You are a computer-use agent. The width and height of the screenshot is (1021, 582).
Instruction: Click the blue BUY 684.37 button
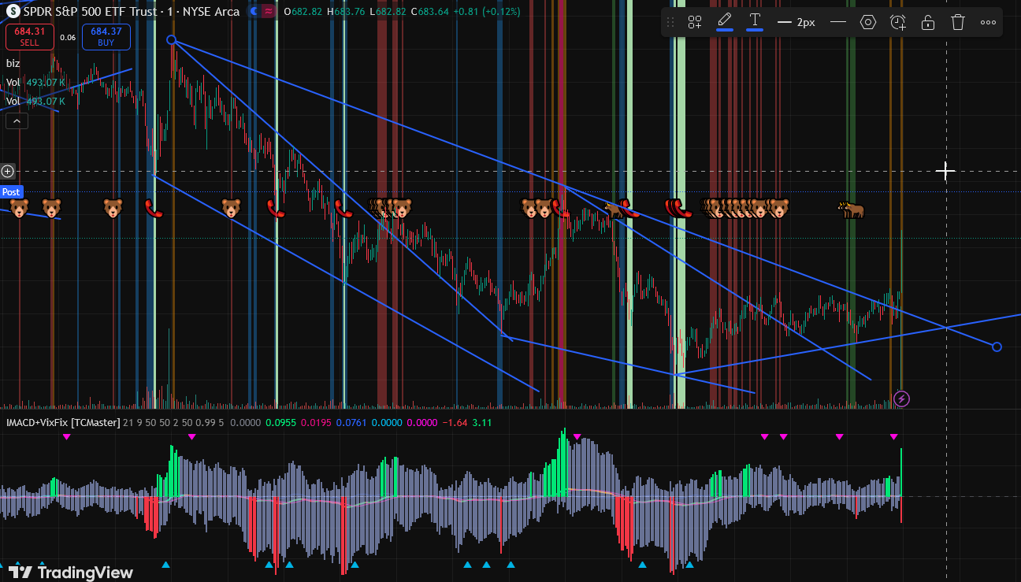point(107,36)
